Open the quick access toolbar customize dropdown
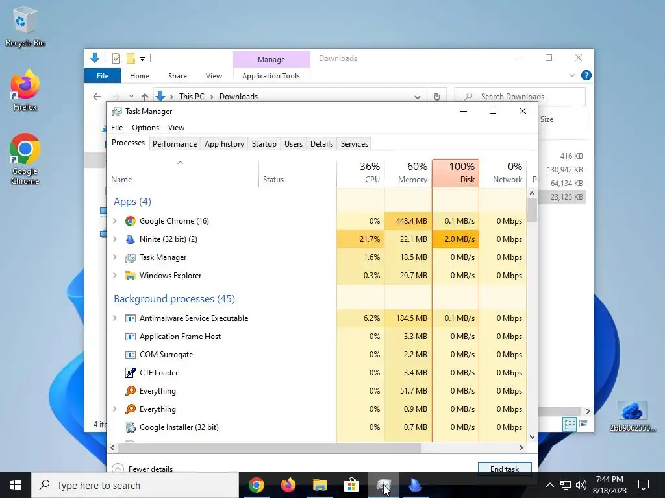 click(142, 59)
